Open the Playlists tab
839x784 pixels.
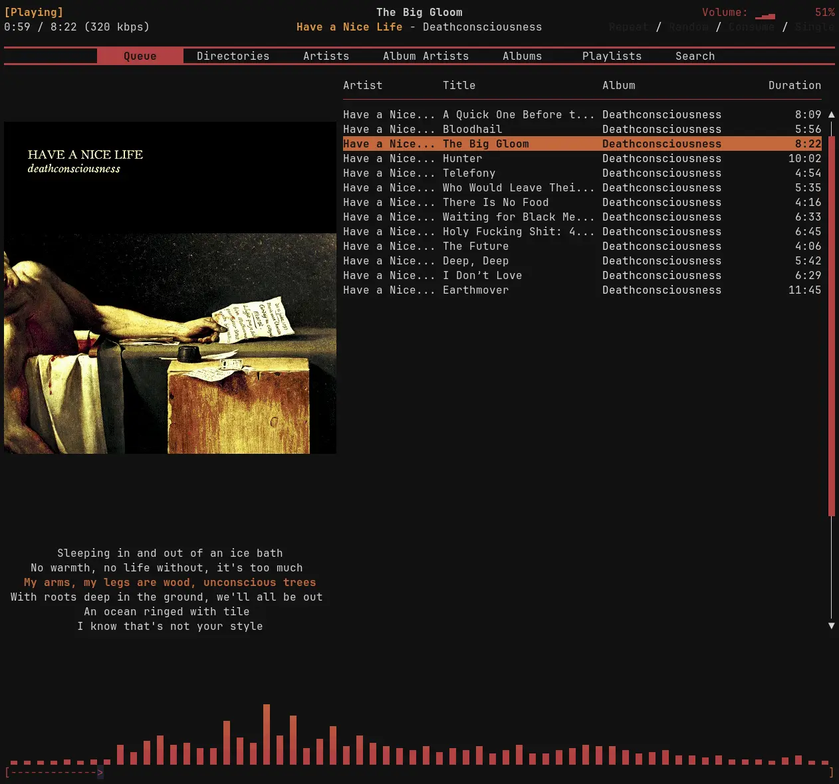click(x=612, y=56)
